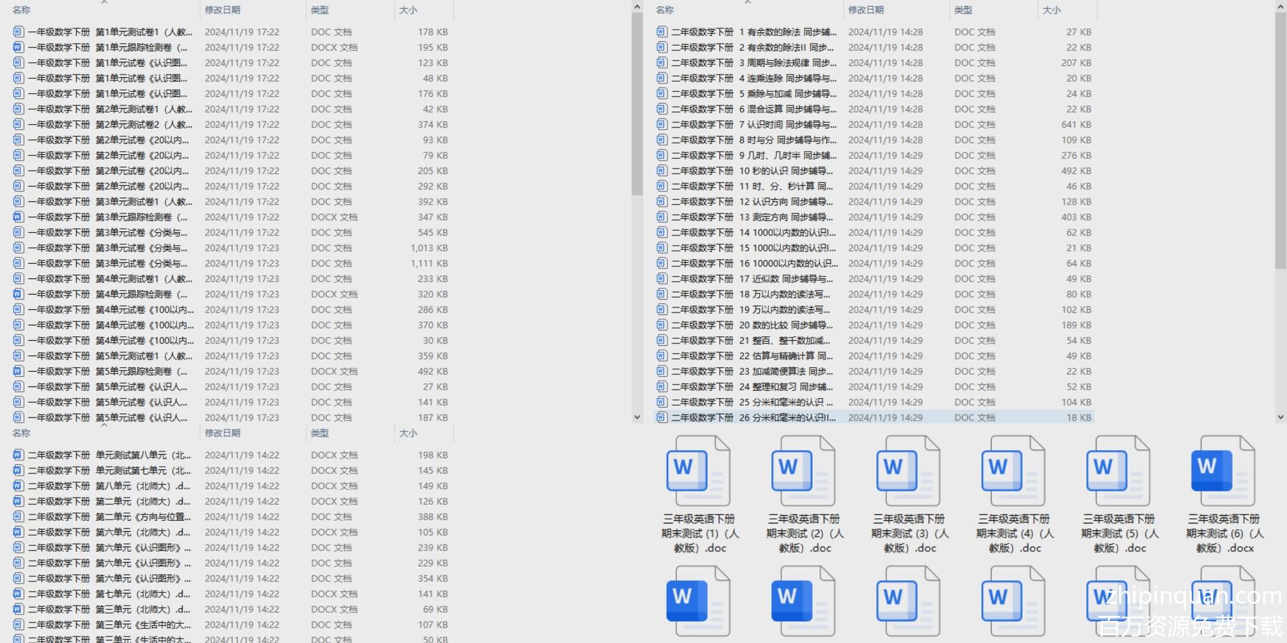Viewport: 1287px width, 643px height.
Task: Click the icon of highlighted 26 分米和毫米的认识II file
Action: [662, 417]
